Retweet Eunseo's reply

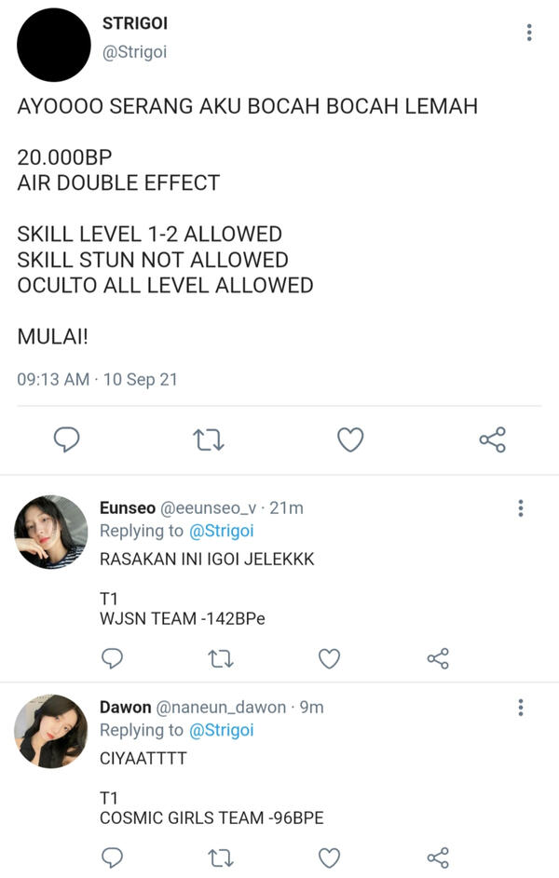point(221,658)
